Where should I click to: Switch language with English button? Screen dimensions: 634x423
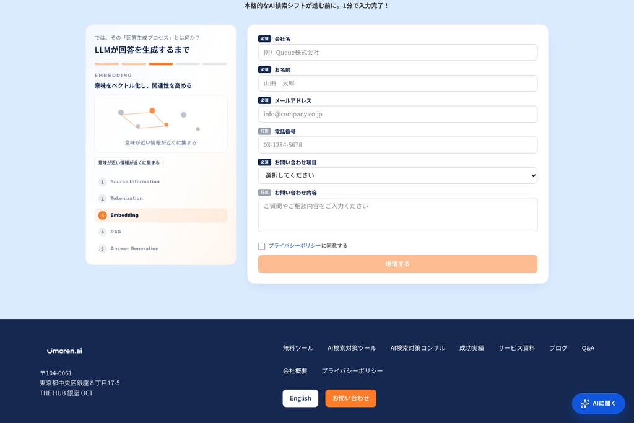[x=300, y=398]
